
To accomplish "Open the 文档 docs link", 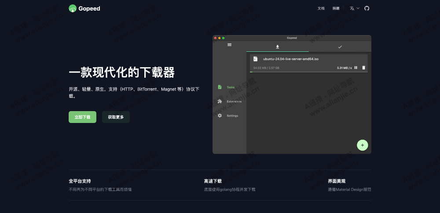I will pos(321,8).
